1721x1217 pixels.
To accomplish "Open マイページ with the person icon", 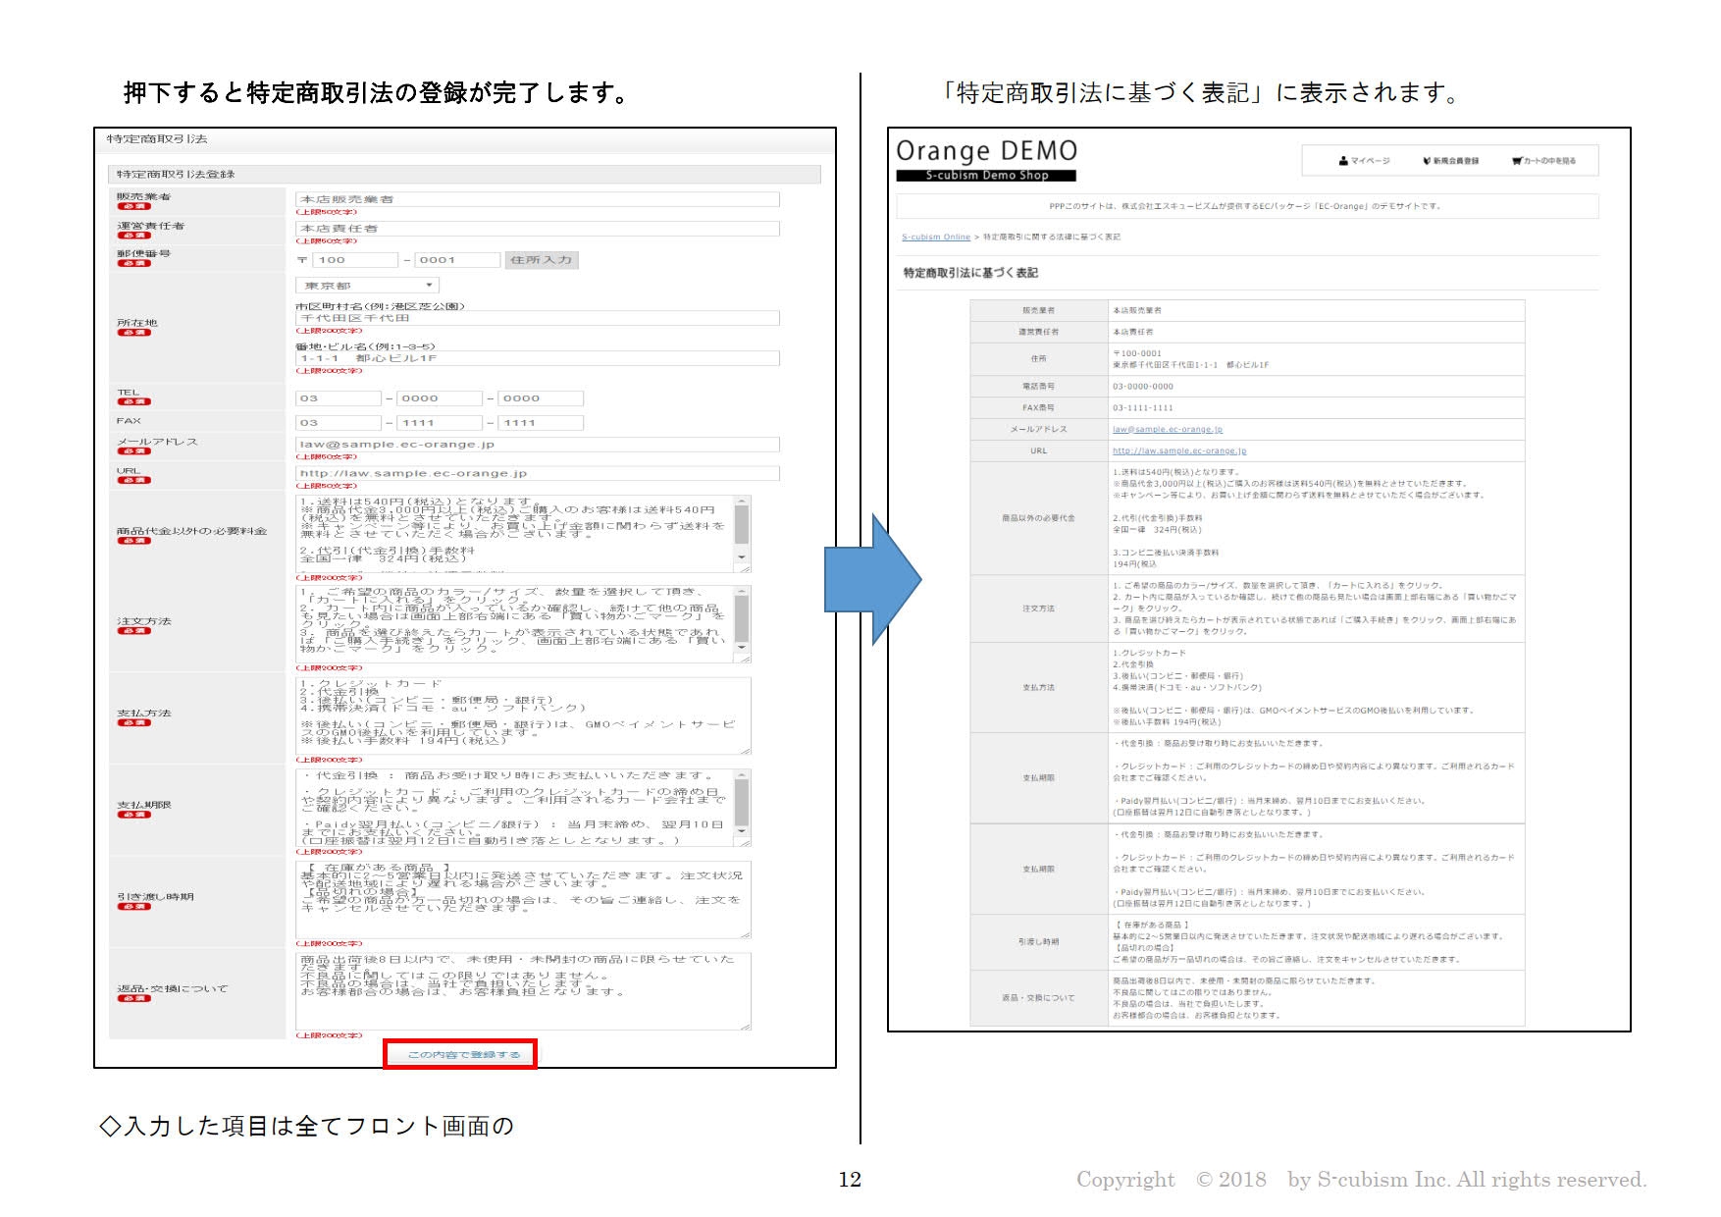I will [1343, 161].
